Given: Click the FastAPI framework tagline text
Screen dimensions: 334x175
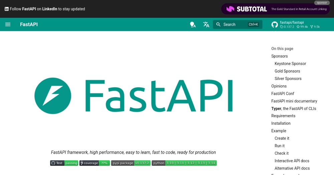Looking at the screenshot, I should [x=133, y=152].
